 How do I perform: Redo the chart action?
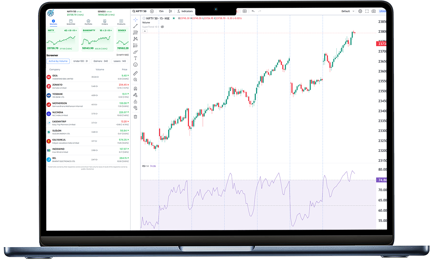point(260,11)
